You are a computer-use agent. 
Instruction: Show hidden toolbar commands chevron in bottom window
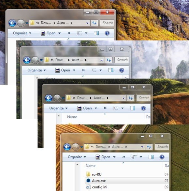click(124, 157)
